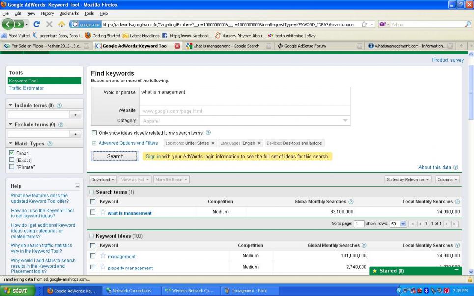Viewport: 474px width, 296px height.
Task: Go to the Home page icon
Action: click(62, 24)
